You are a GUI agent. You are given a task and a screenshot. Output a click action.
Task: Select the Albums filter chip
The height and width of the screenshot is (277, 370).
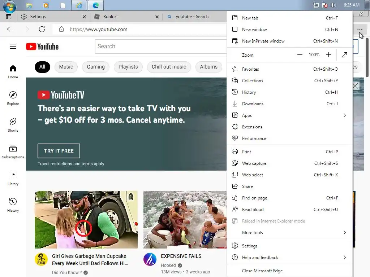(209, 67)
